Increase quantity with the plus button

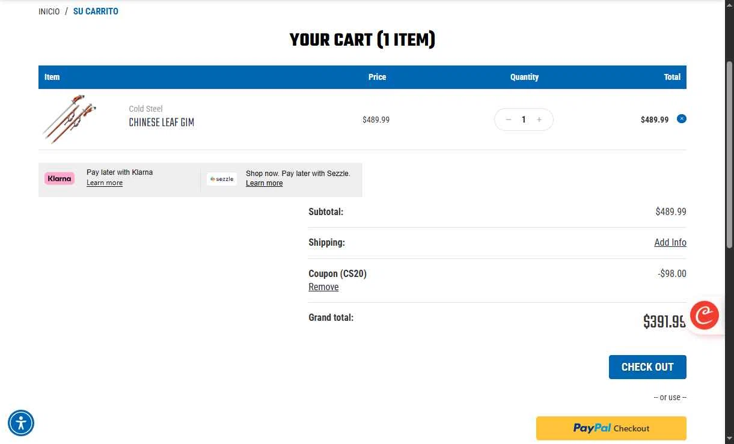point(539,120)
